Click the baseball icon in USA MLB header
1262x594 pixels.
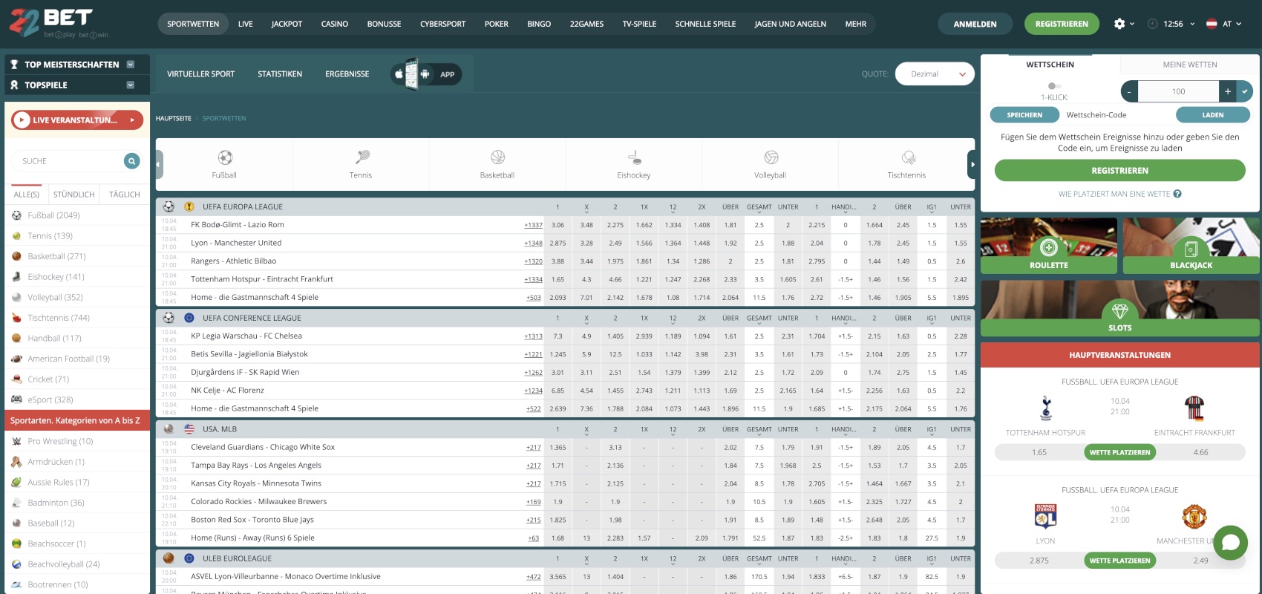(169, 429)
